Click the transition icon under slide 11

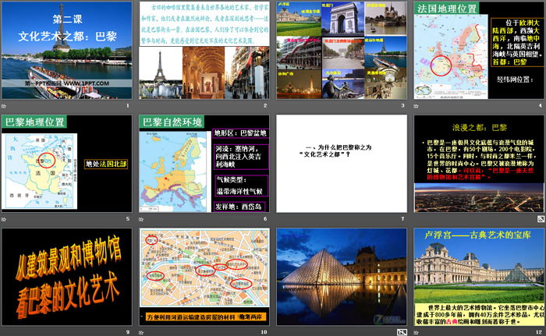click(401, 331)
